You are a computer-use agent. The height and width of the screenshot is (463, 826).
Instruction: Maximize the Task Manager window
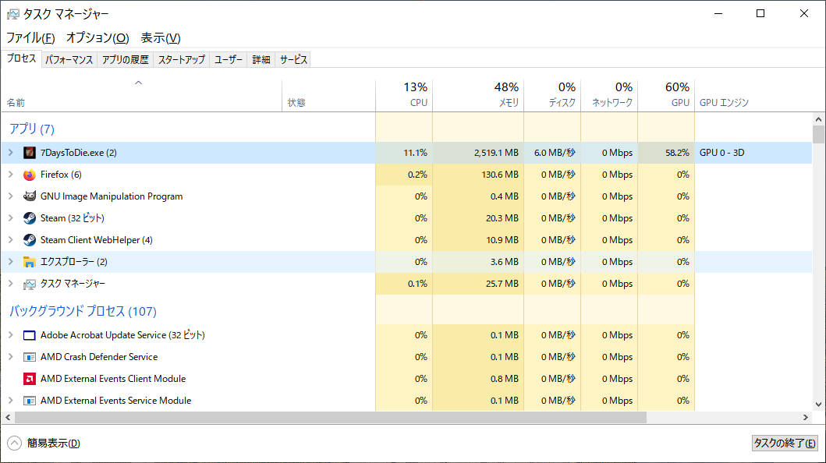point(760,14)
